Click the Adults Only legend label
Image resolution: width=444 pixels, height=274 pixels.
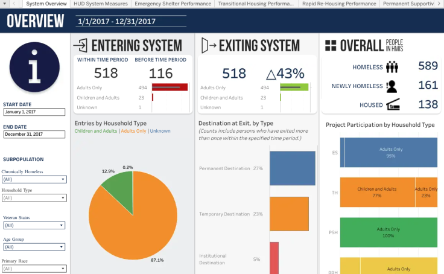133,131
